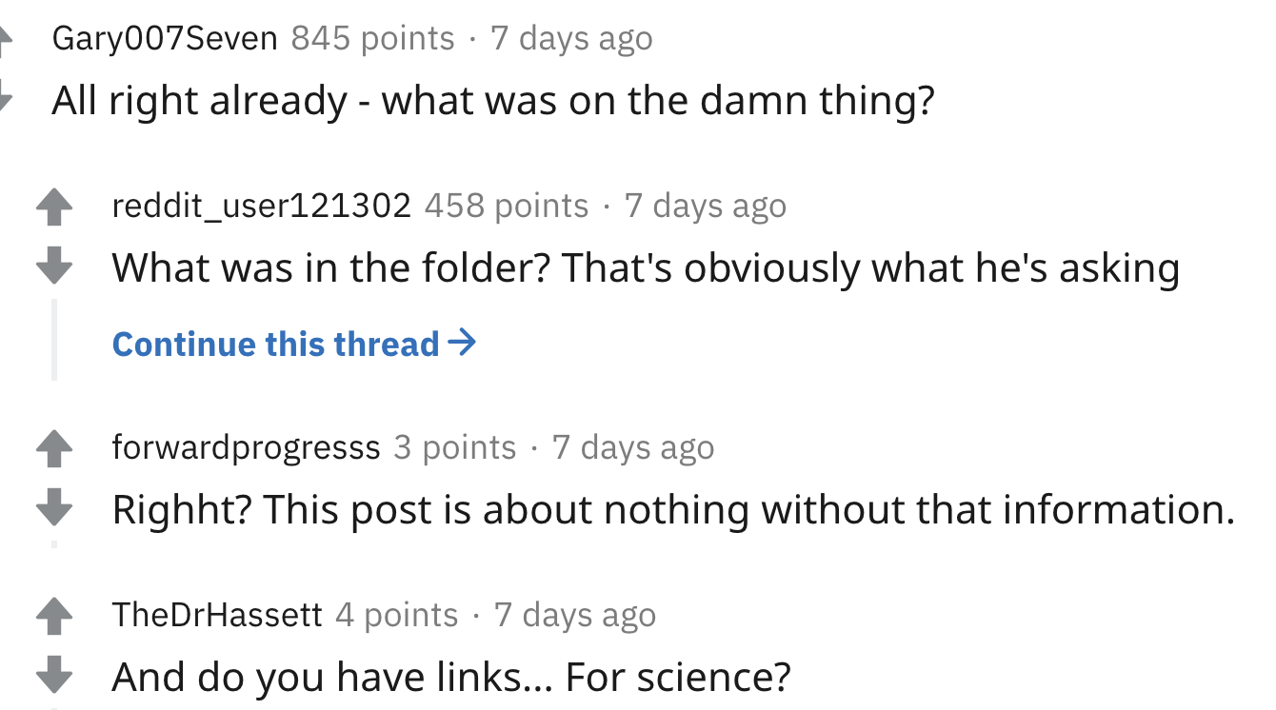Image resolution: width=1276 pixels, height=710 pixels.
Task: Collapse thread line below forwardprogresss's comment
Action: pyautogui.click(x=54, y=543)
